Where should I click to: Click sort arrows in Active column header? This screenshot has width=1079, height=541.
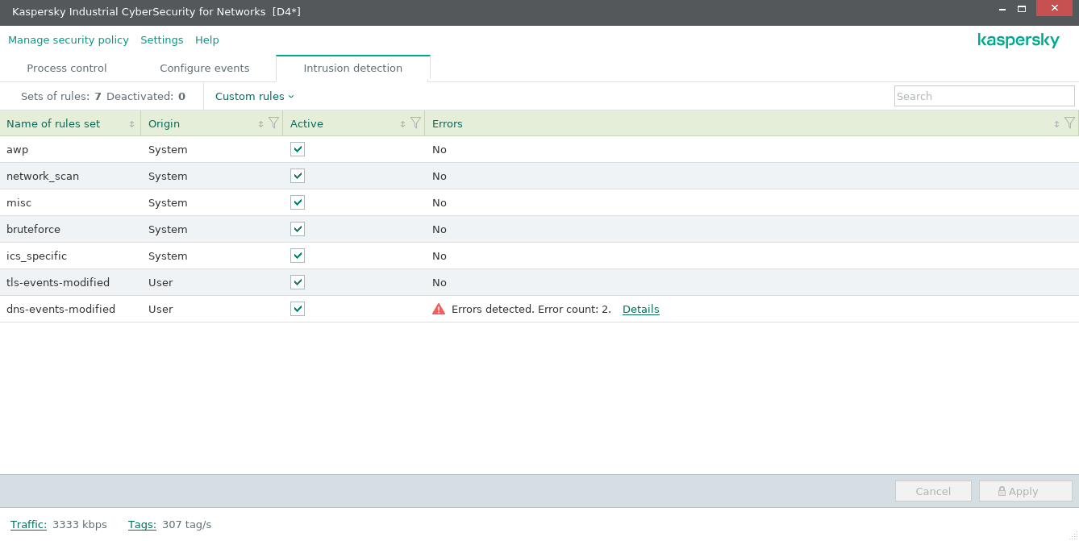[402, 124]
